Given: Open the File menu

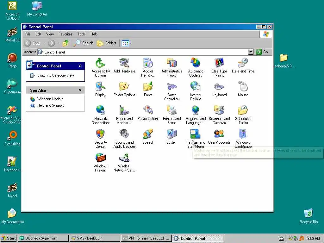Looking at the screenshot, I should click(28, 34).
